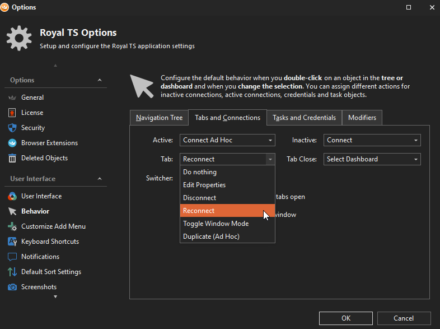Click the General crown icon in sidebar

click(12, 98)
